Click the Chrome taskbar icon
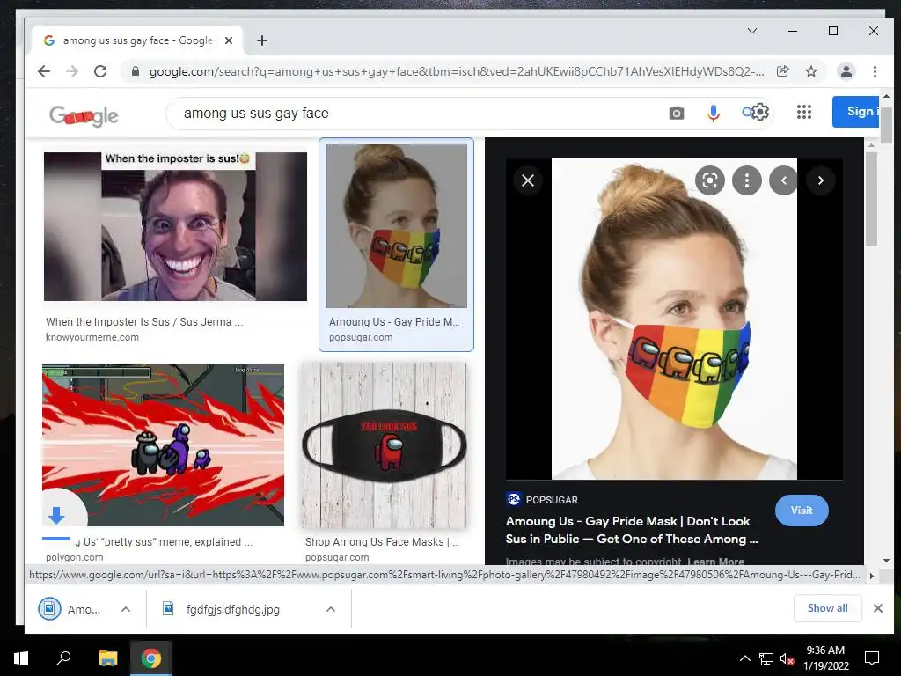Screen dimensions: 901x676 click(x=151, y=658)
